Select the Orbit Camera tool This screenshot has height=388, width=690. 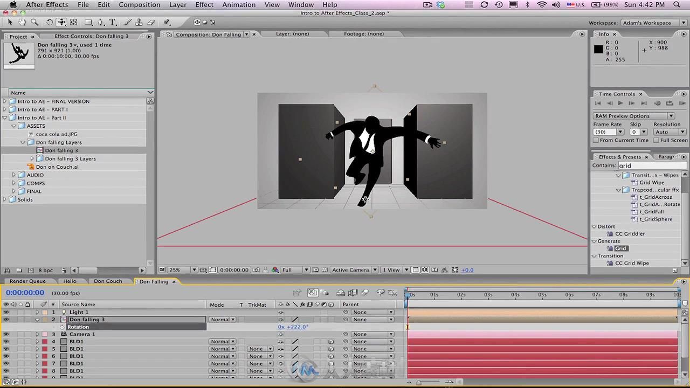coord(61,22)
